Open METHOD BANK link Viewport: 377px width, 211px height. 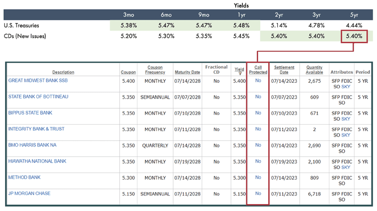tap(24, 177)
